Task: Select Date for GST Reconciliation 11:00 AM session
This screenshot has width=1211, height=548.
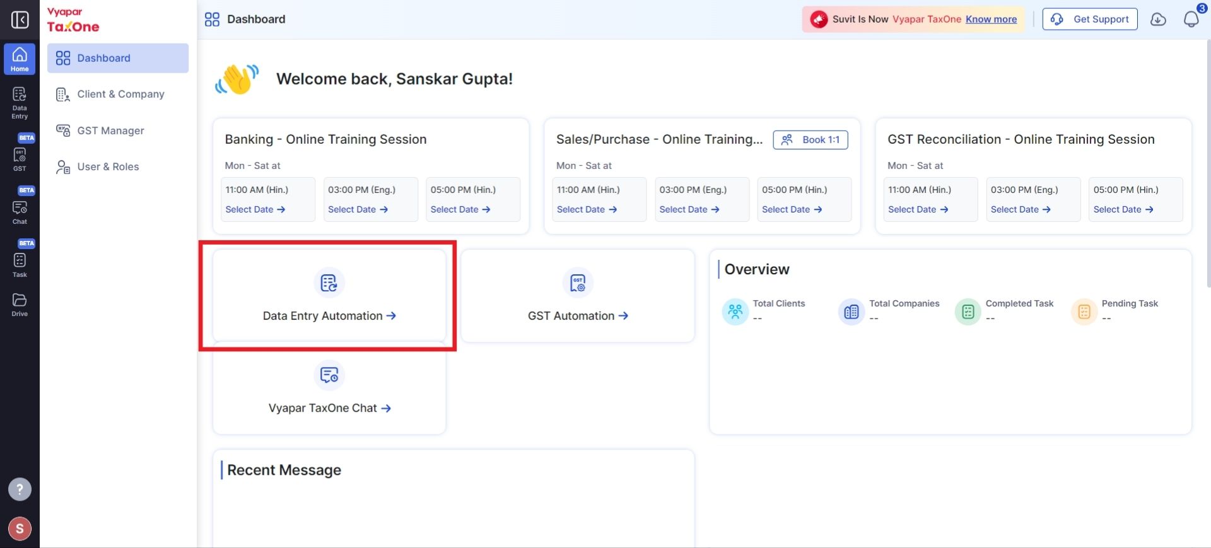Action: [x=918, y=209]
